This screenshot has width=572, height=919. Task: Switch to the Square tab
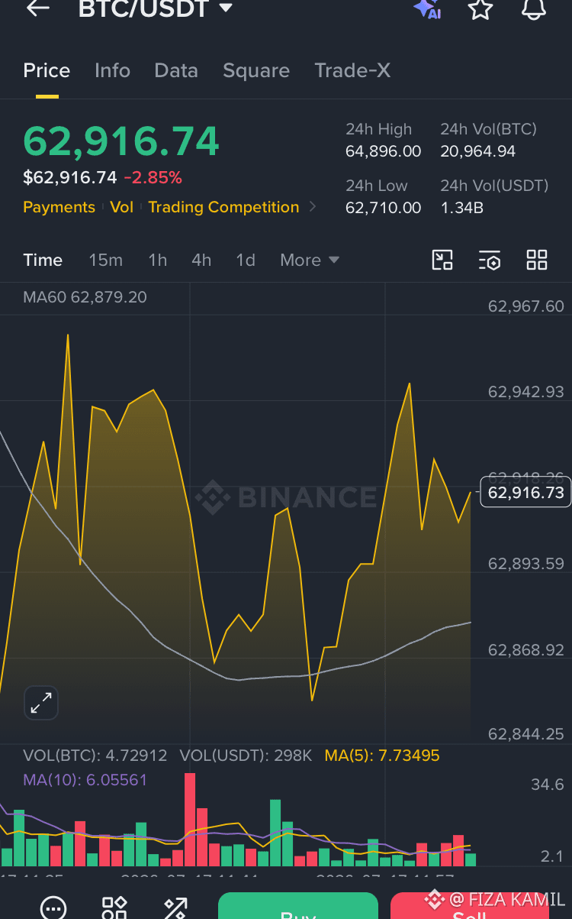pyautogui.click(x=256, y=71)
